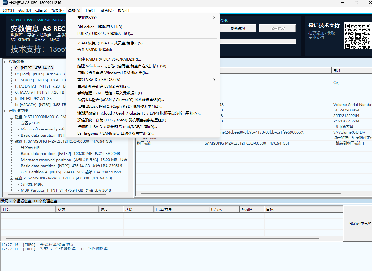Collapse the 磁盘 1 SAMSUNG node
This screenshot has width=372, height=271.
click(12, 141)
